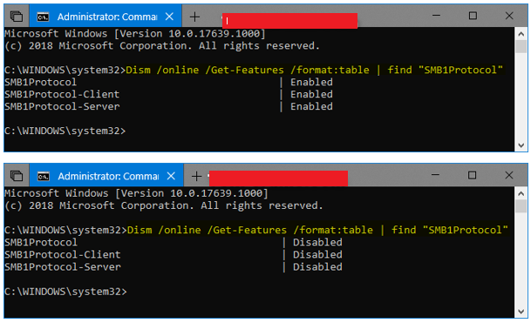Click the tab-sets icon in top window

(17, 17)
